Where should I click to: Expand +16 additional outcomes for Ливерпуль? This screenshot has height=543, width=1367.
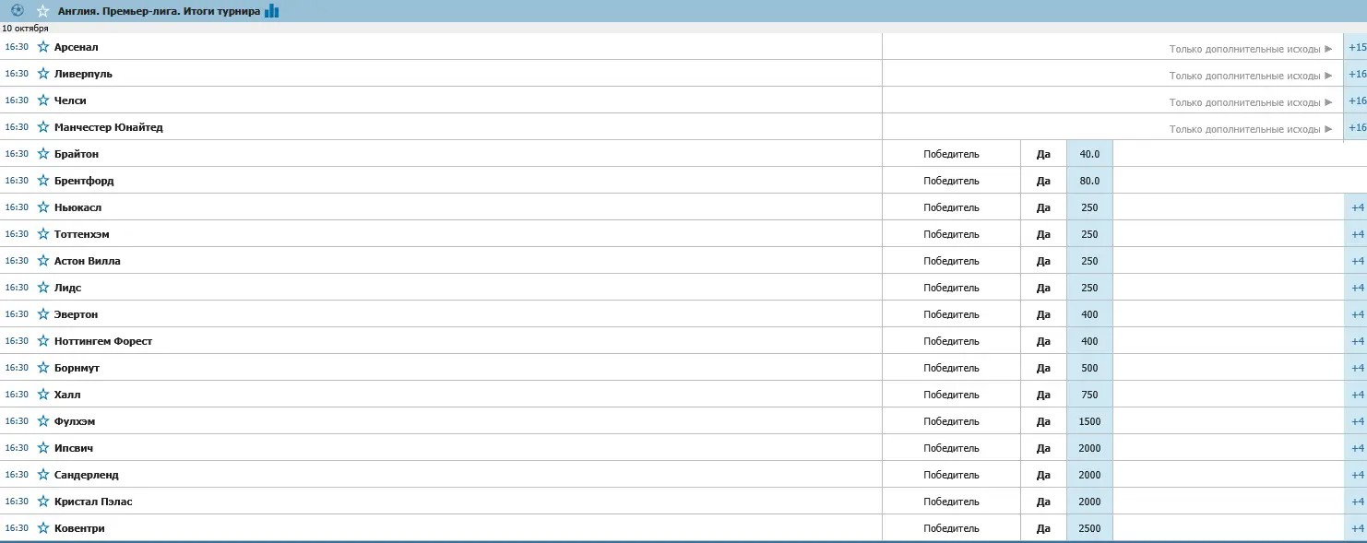(x=1356, y=74)
